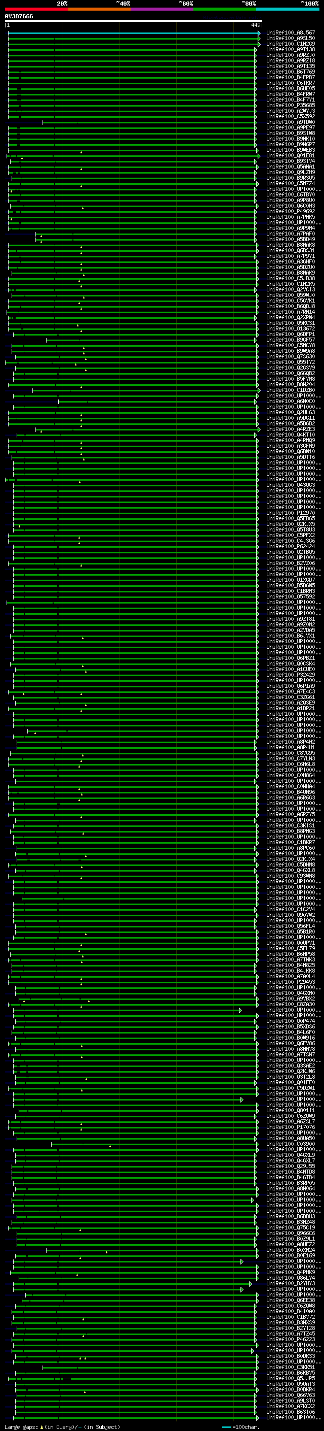The width and height of the screenshot is (324, 1431).
Task: Select hit label UniRef100_Q2XPW4
Action: pyautogui.click(x=291, y=317)
